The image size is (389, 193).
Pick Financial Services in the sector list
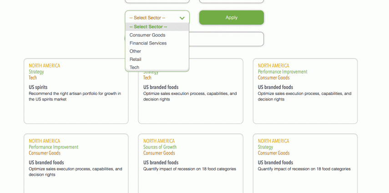pos(148,43)
